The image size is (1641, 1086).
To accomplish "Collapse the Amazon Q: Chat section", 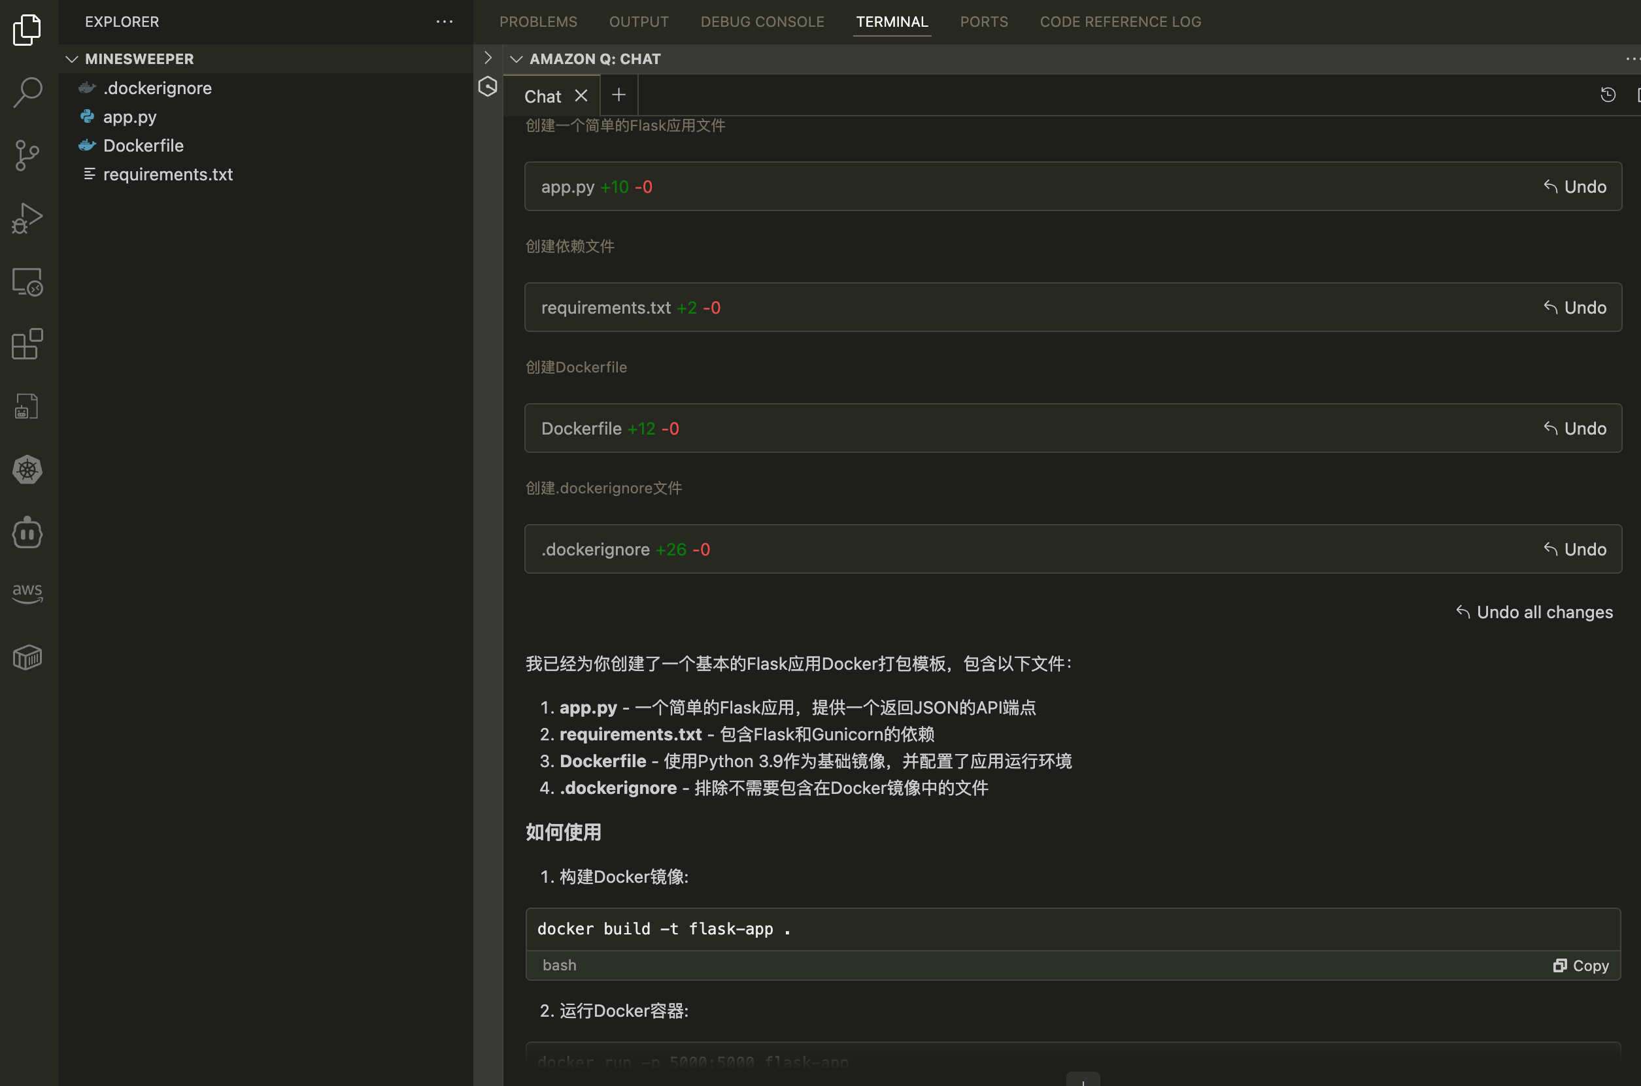I will point(516,59).
